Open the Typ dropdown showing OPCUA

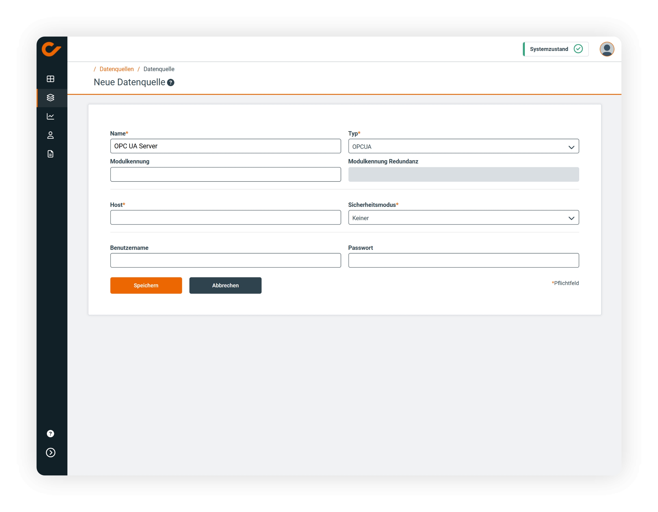pos(463,147)
